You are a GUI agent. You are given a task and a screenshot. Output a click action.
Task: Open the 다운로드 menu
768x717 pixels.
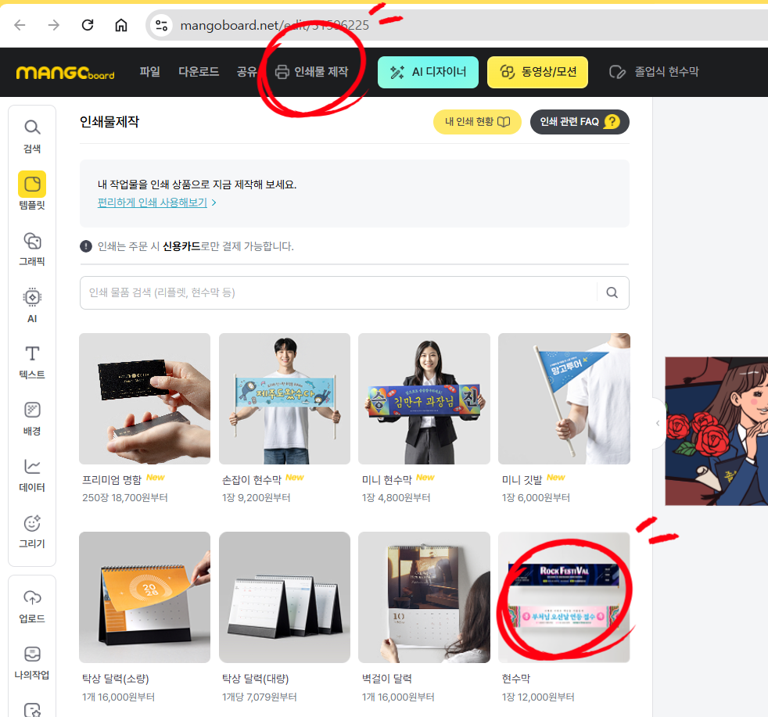[x=199, y=72]
